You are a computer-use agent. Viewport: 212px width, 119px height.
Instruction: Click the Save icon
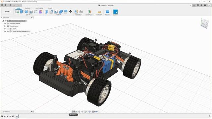pyautogui.click(x=10, y=5)
